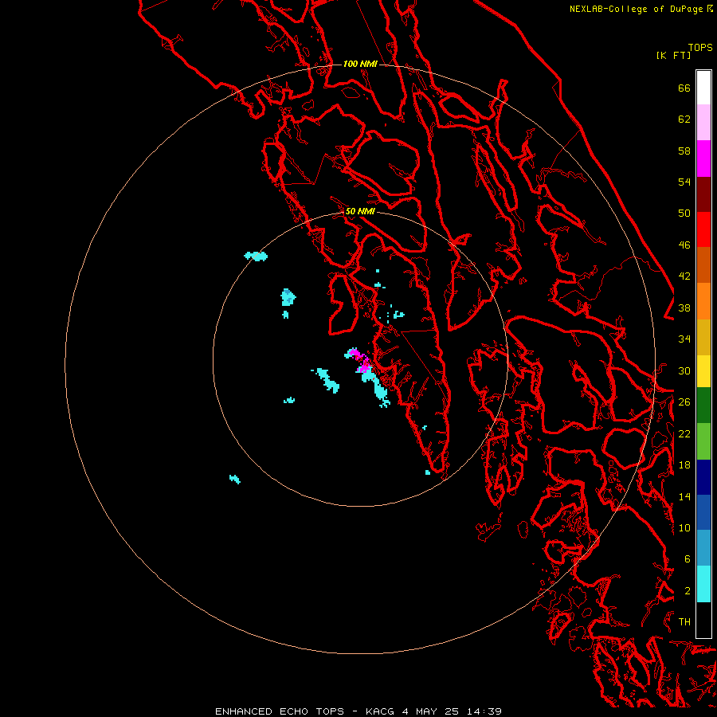This screenshot has height=717, width=717.
Task: Click the cyan 6 kft legend swatch
Action: (703, 584)
